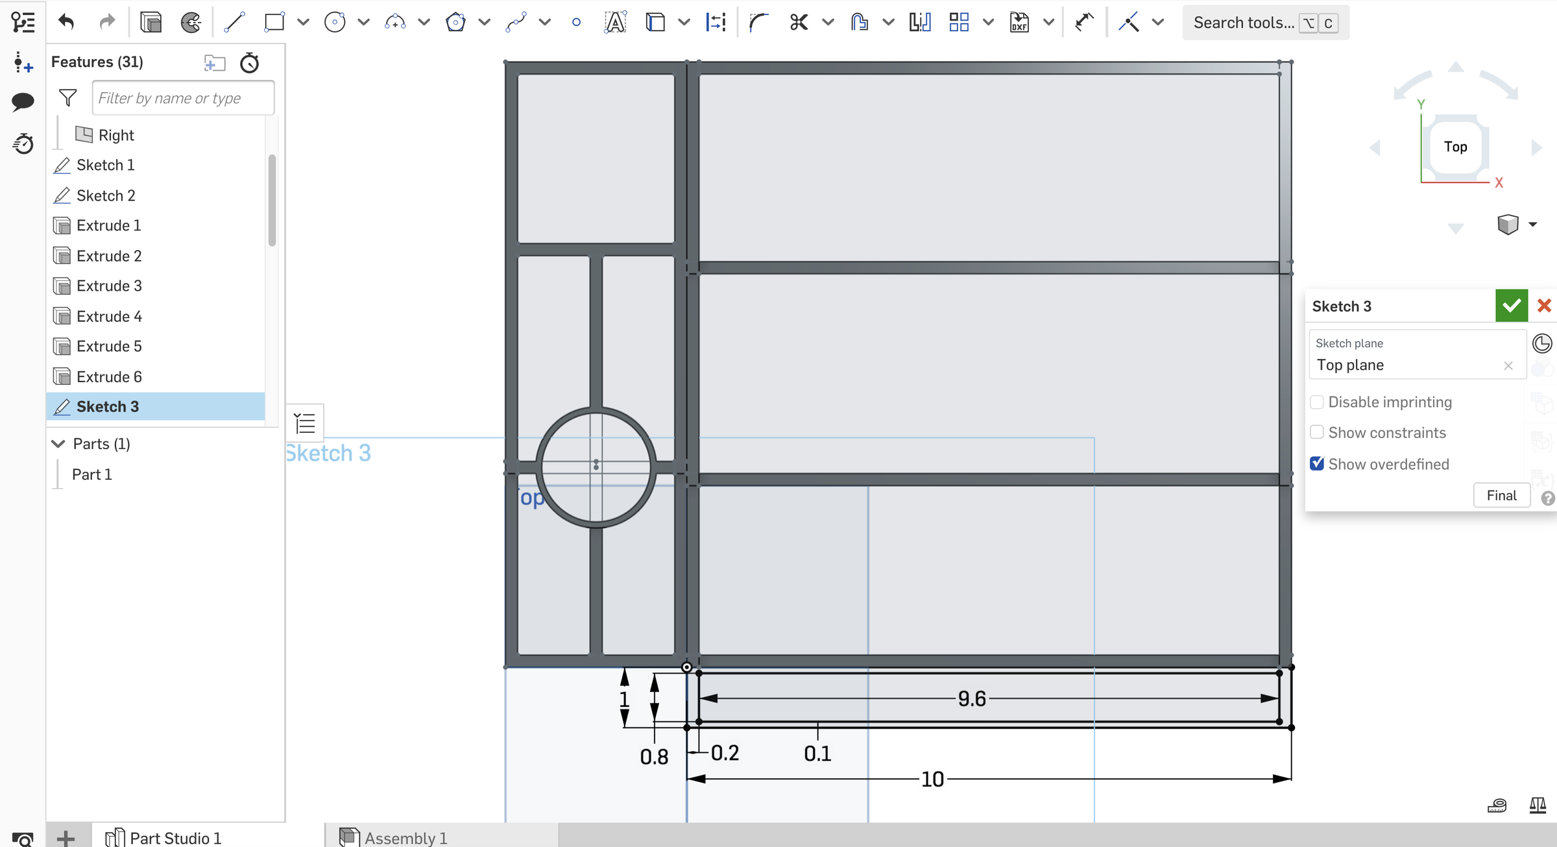Click the Final button
Screen dimensions: 1557x847
coord(1501,495)
